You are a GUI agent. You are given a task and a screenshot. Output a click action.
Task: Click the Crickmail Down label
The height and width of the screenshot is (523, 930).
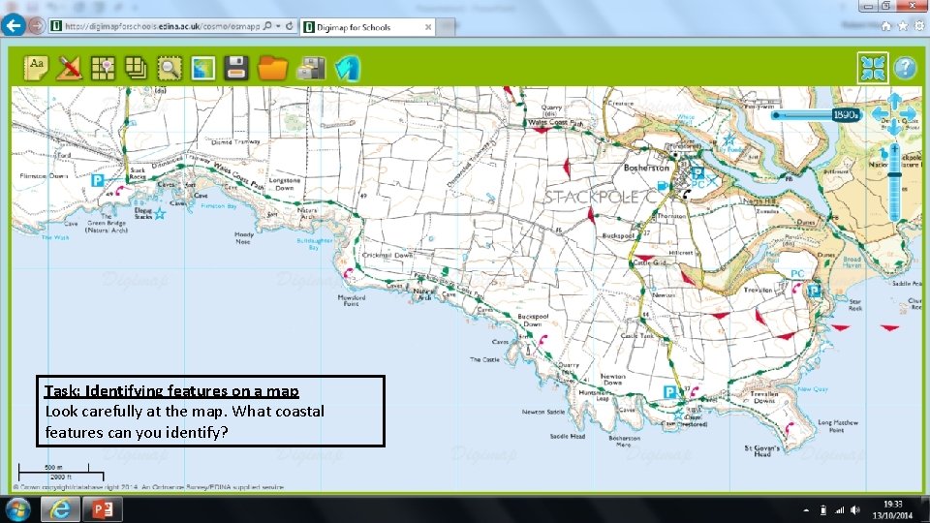(387, 255)
